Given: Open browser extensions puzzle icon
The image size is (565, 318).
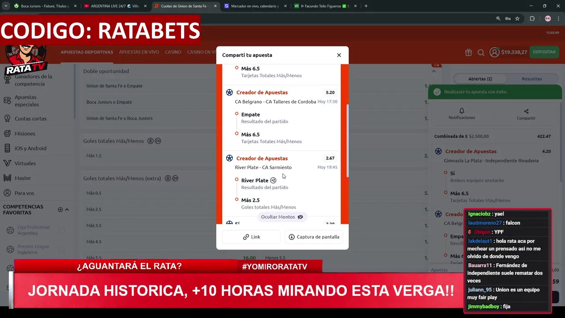Looking at the screenshot, I should pos(532,19).
